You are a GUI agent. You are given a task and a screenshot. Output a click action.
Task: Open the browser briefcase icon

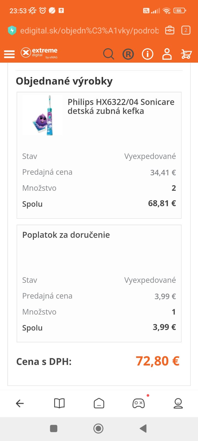[170, 30]
